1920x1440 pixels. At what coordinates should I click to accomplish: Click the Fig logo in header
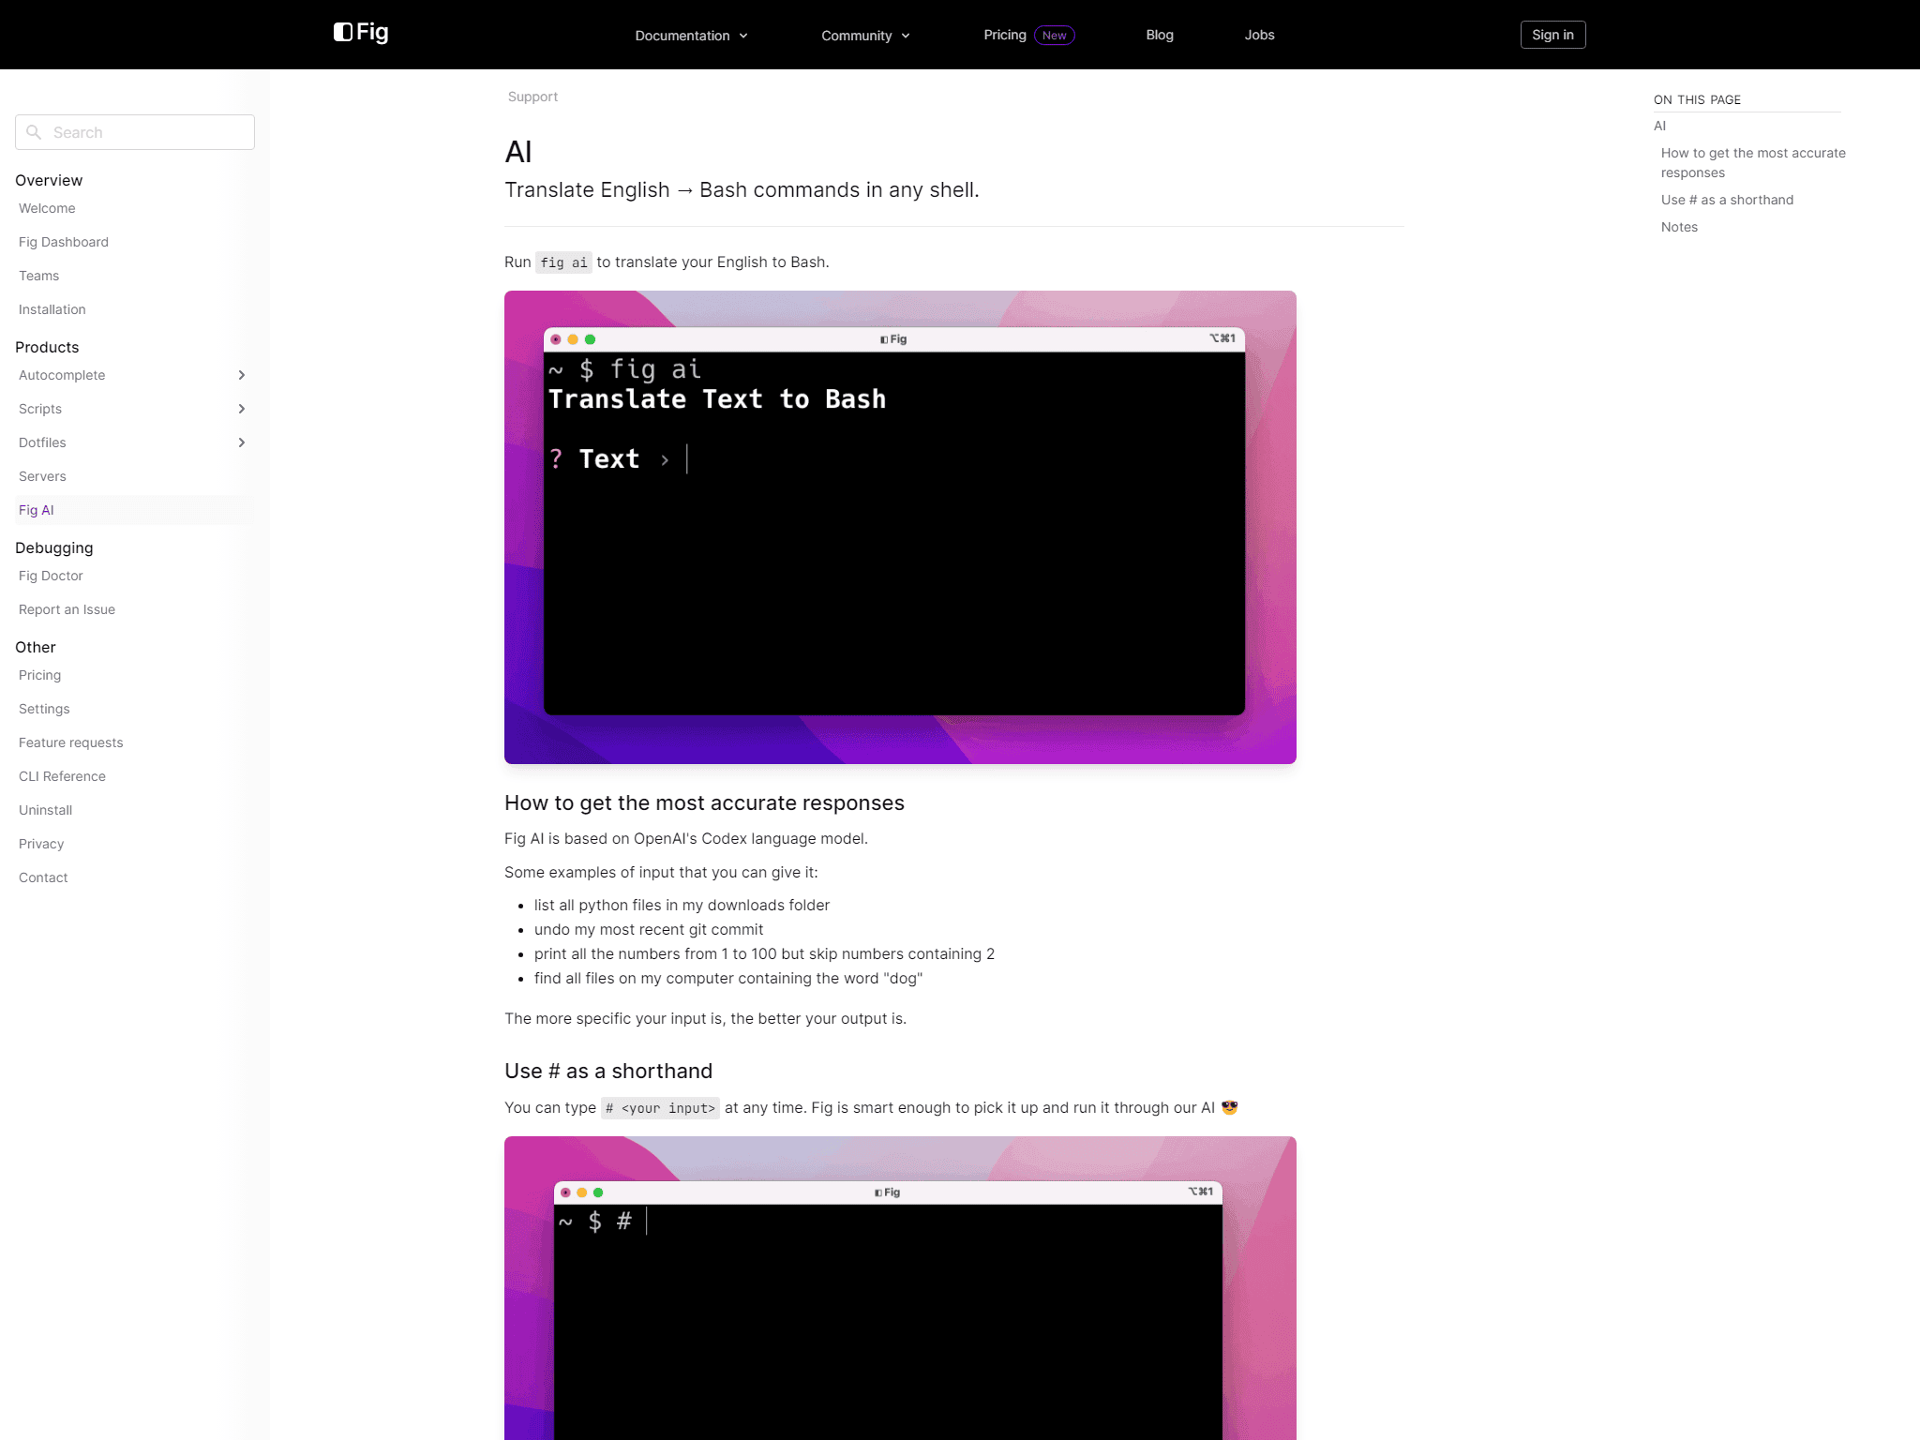361,33
